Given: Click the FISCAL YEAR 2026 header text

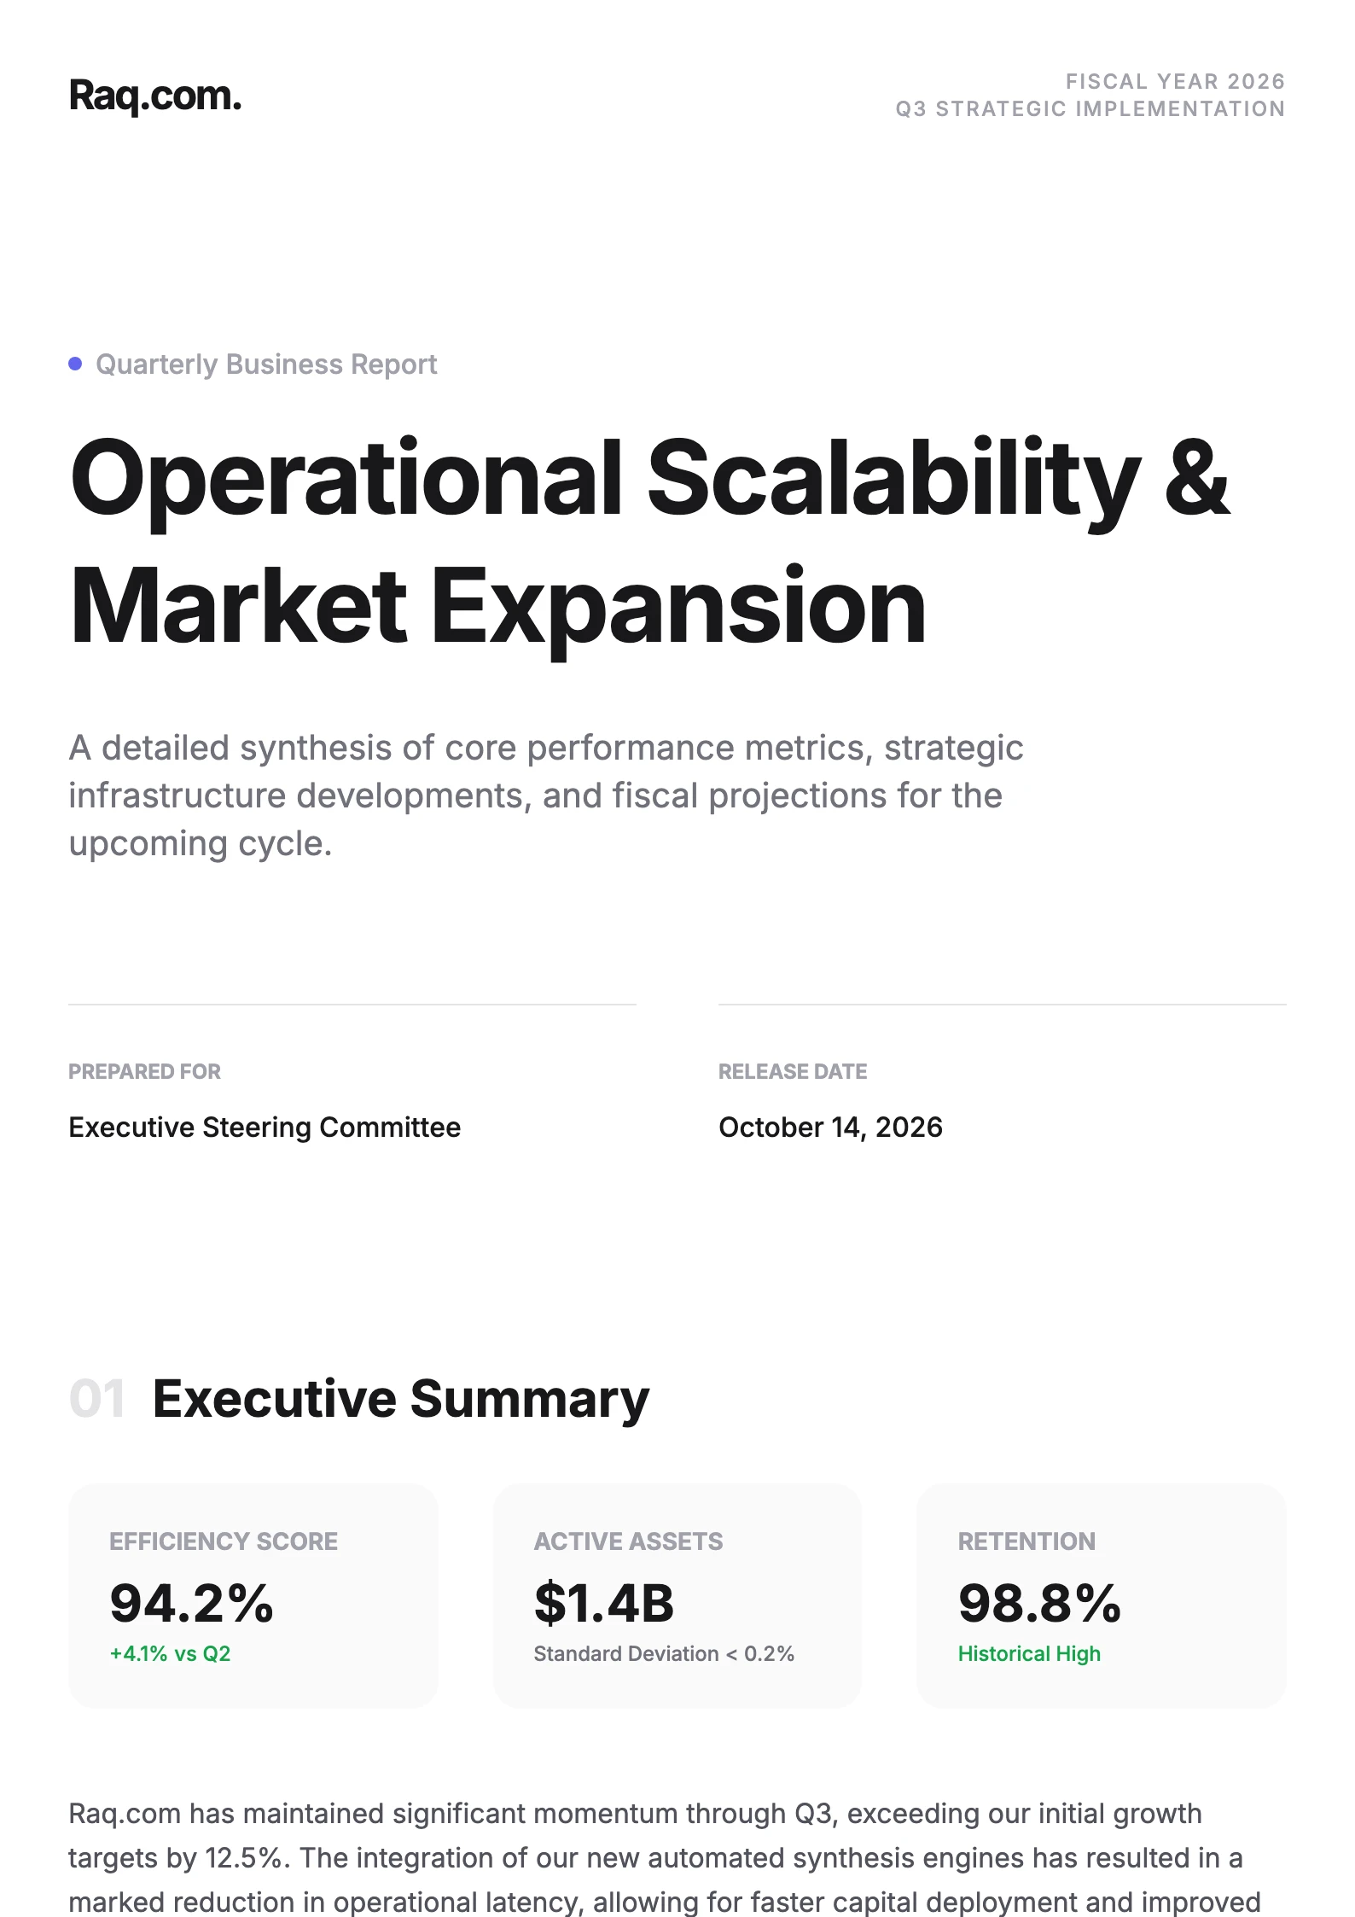Looking at the screenshot, I should 1174,81.
